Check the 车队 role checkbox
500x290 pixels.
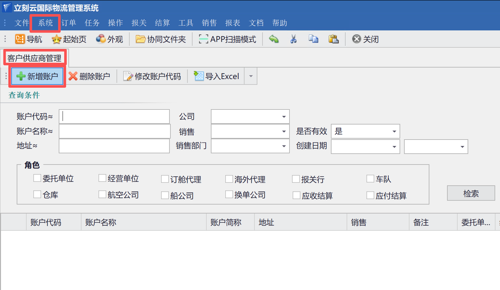pos(370,179)
